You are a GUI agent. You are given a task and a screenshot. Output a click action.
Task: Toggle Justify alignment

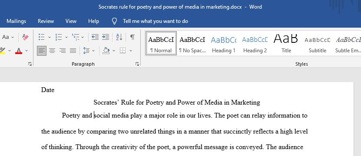[x=73, y=51]
